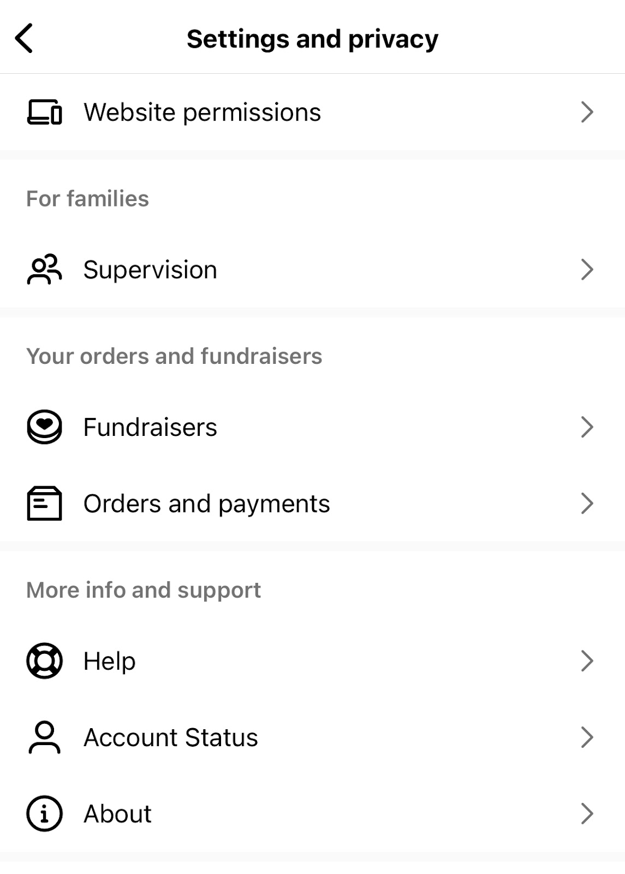This screenshot has width=625, height=874.
Task: Expand the Help row chevron
Action: tap(587, 660)
